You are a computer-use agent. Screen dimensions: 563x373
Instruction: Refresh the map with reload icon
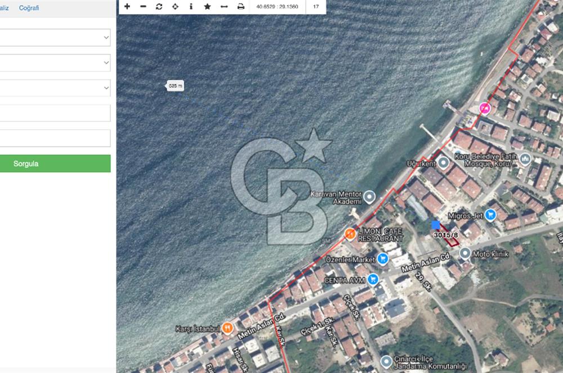tap(159, 6)
